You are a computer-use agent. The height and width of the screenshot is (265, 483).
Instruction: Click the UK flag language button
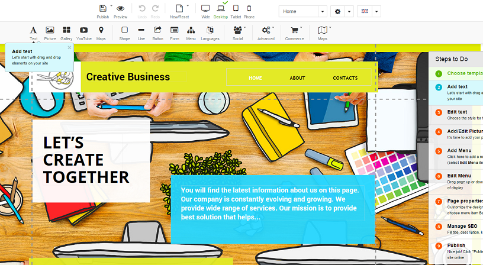(365, 11)
